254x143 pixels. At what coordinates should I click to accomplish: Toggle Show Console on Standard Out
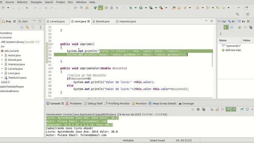click(x=228, y=110)
